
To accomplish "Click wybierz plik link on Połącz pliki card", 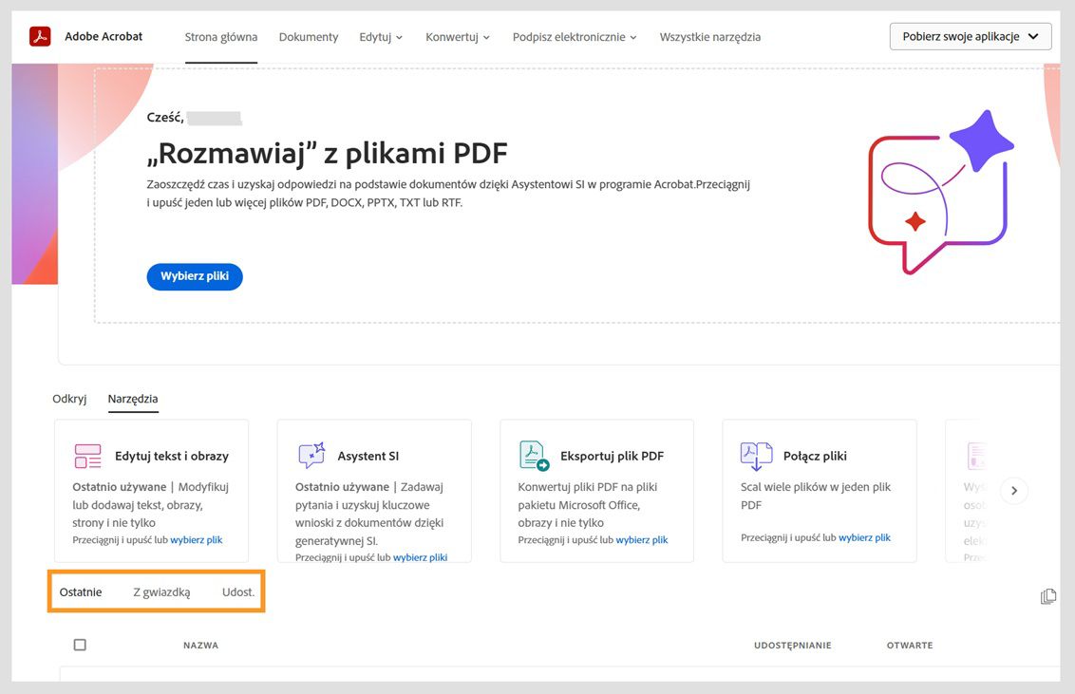I will pyautogui.click(x=864, y=536).
